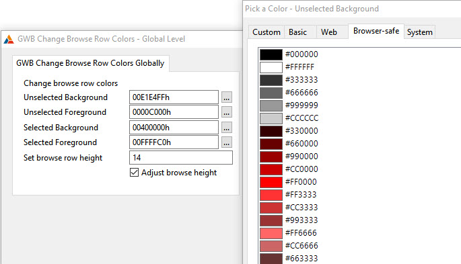The image size is (461, 264).
Task: Pick the dark gray #333333 swatch
Action: tap(271, 80)
